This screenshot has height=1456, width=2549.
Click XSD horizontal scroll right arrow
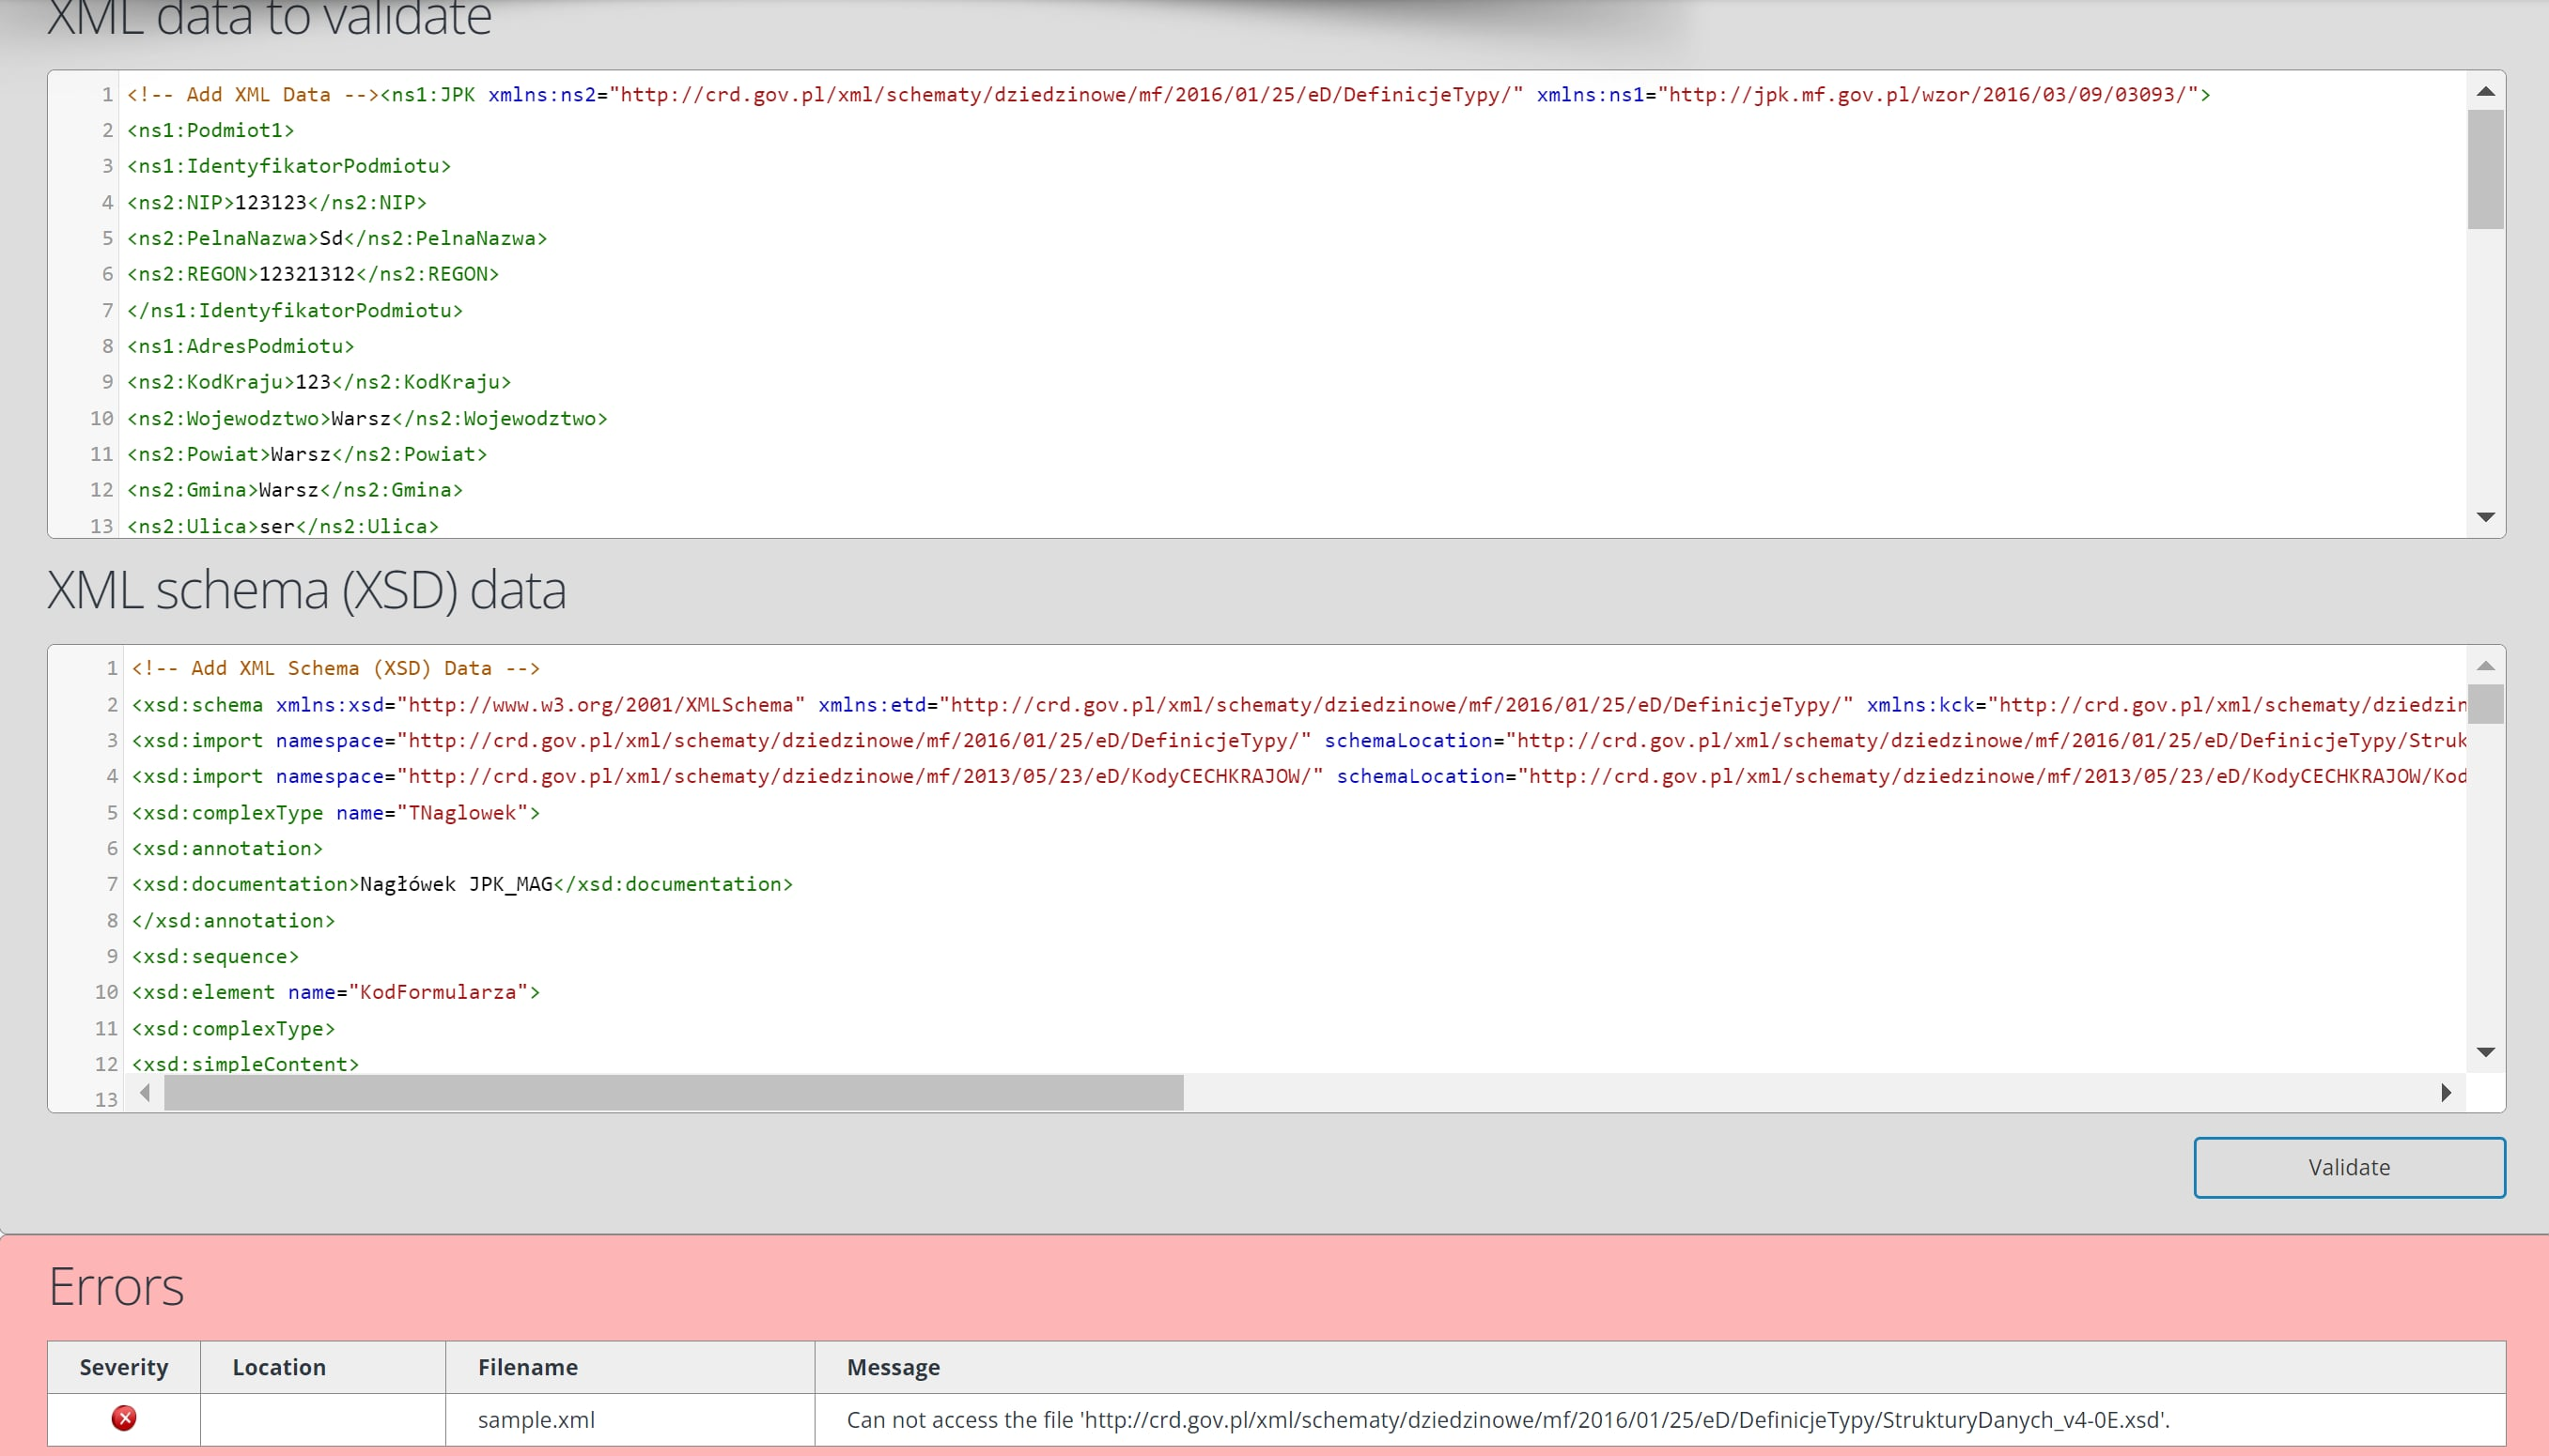[2446, 1092]
